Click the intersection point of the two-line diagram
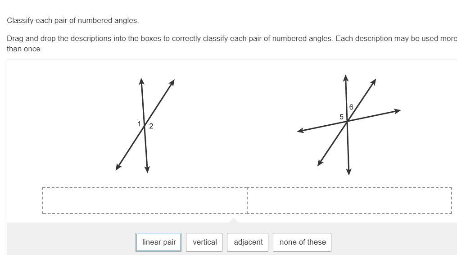This screenshot has height=255, width=457. 145,127
